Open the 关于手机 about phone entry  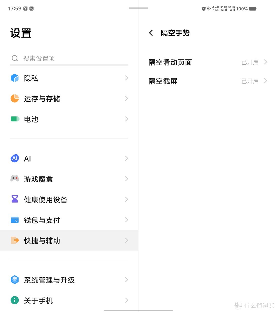[38, 300]
